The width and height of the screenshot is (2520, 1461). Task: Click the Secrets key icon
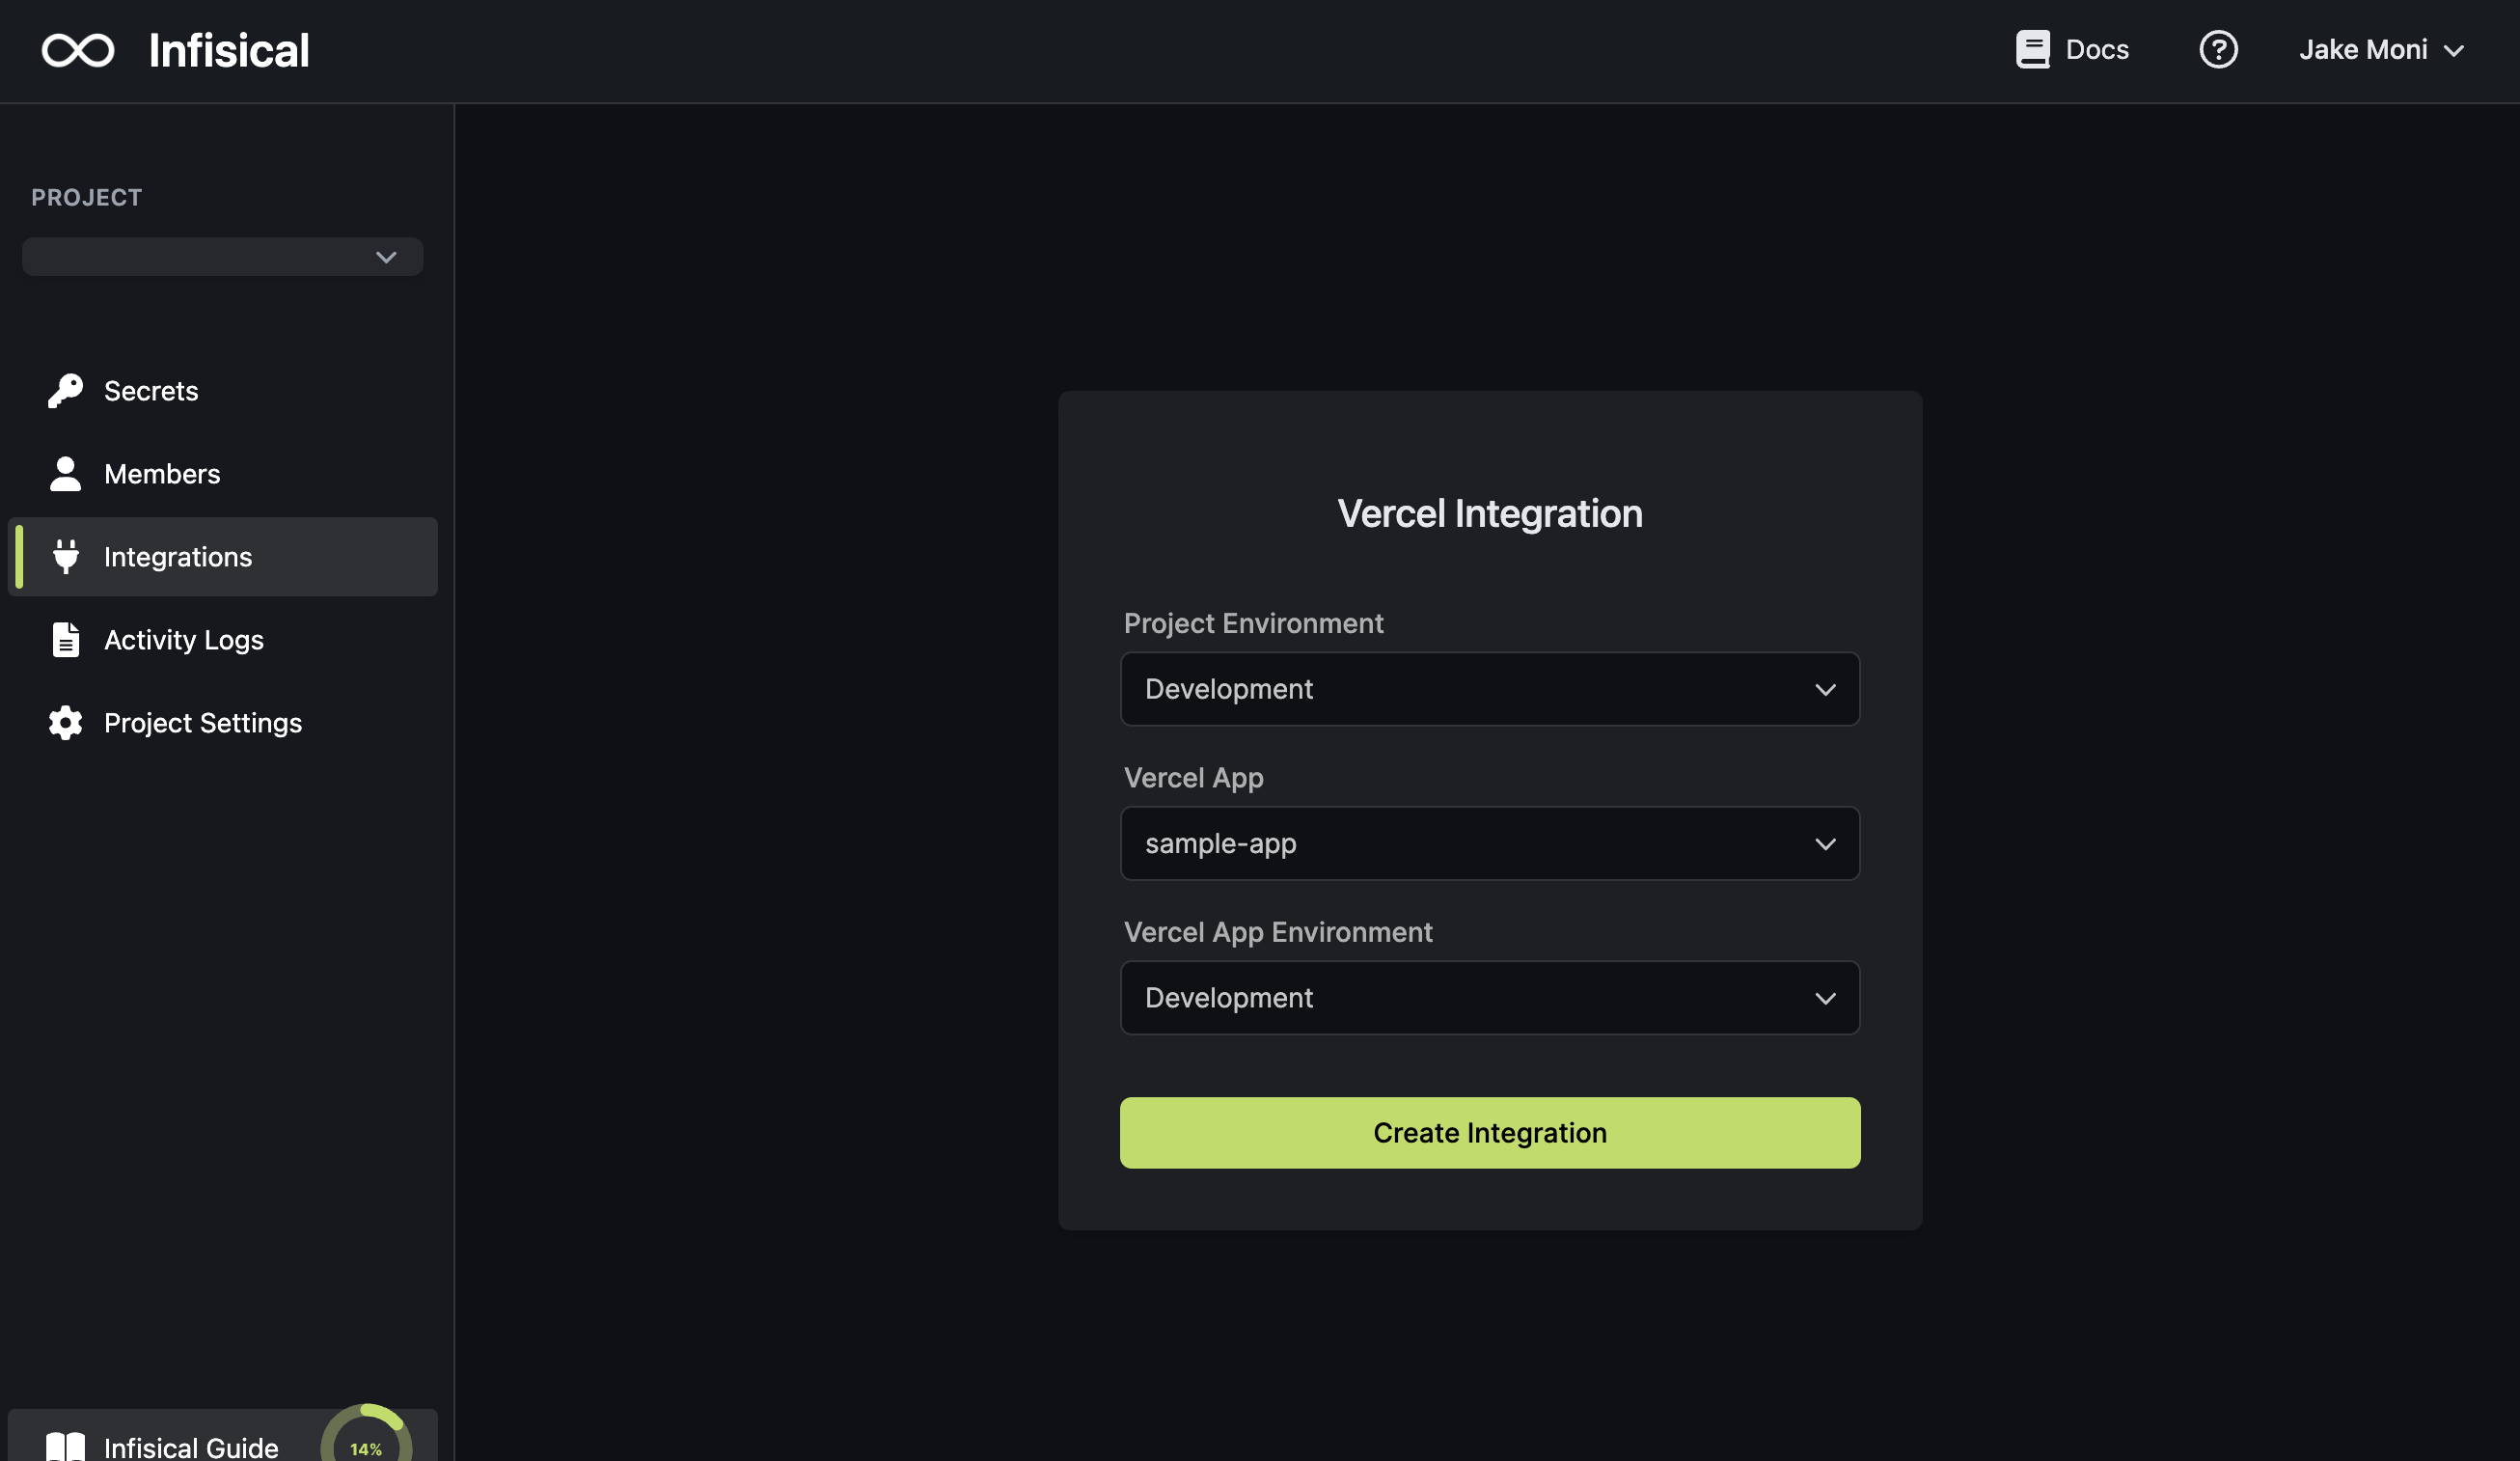point(66,391)
